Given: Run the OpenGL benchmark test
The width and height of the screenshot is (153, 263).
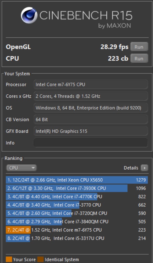Looking at the screenshot, I should tap(139, 47).
